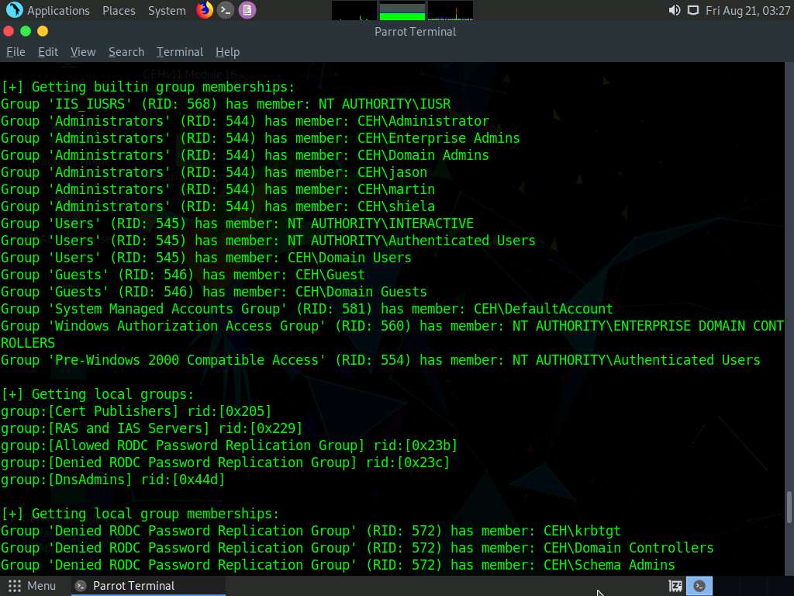
Task: Click 'CEH\Guest' member text
Action: (330, 275)
